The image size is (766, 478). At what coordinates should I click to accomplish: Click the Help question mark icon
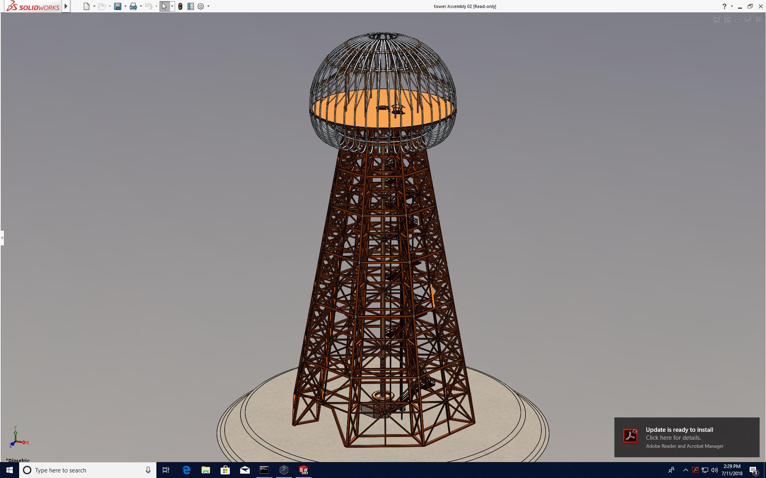724,6
